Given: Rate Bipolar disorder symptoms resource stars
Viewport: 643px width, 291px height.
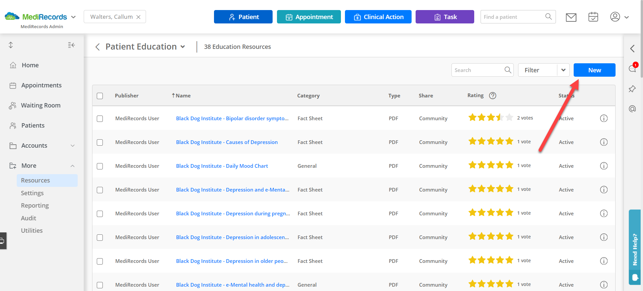Looking at the screenshot, I should tap(491, 118).
